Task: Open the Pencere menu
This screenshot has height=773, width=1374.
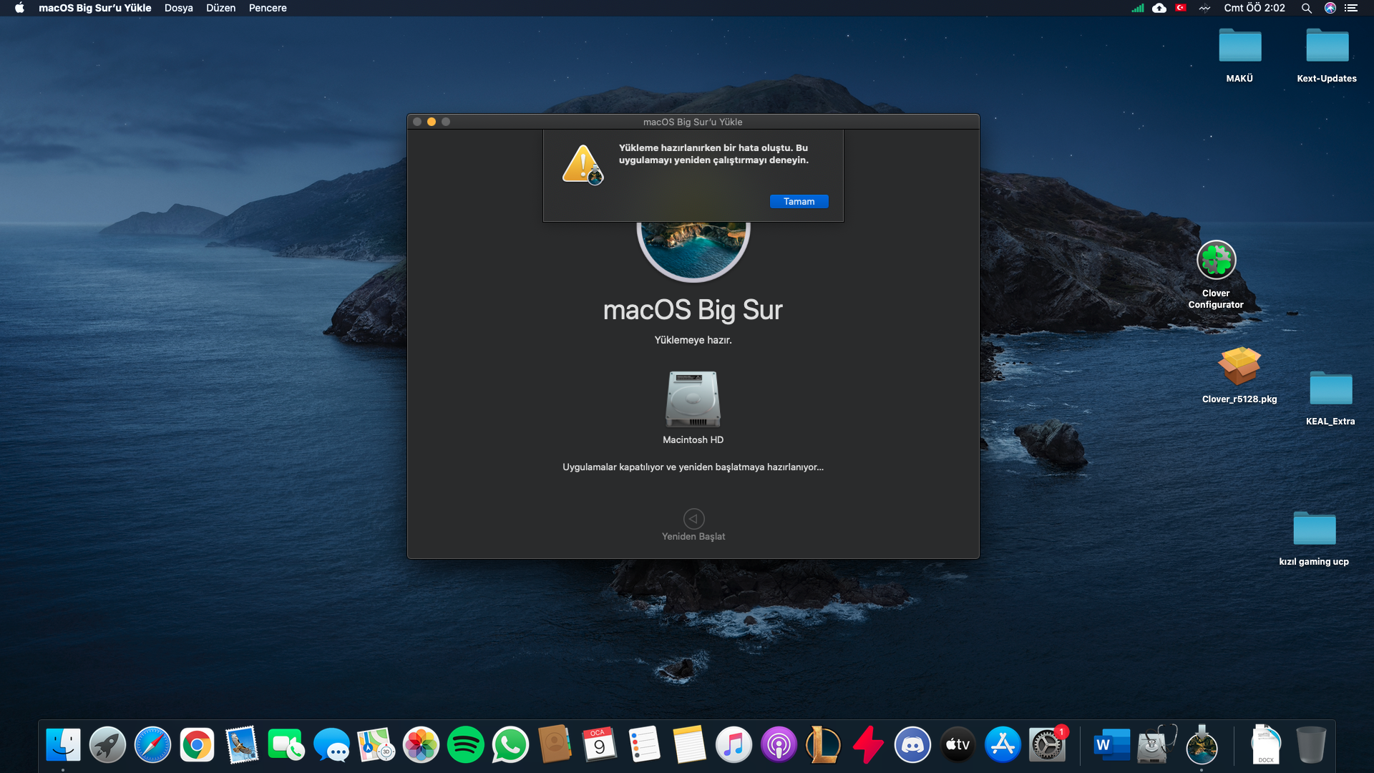Action: [268, 8]
